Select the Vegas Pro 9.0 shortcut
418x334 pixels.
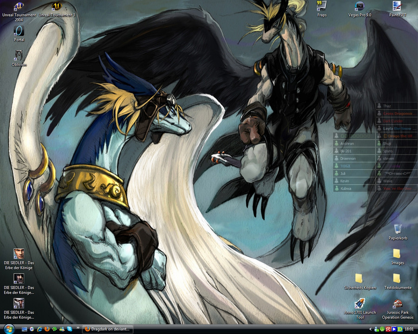click(359, 9)
